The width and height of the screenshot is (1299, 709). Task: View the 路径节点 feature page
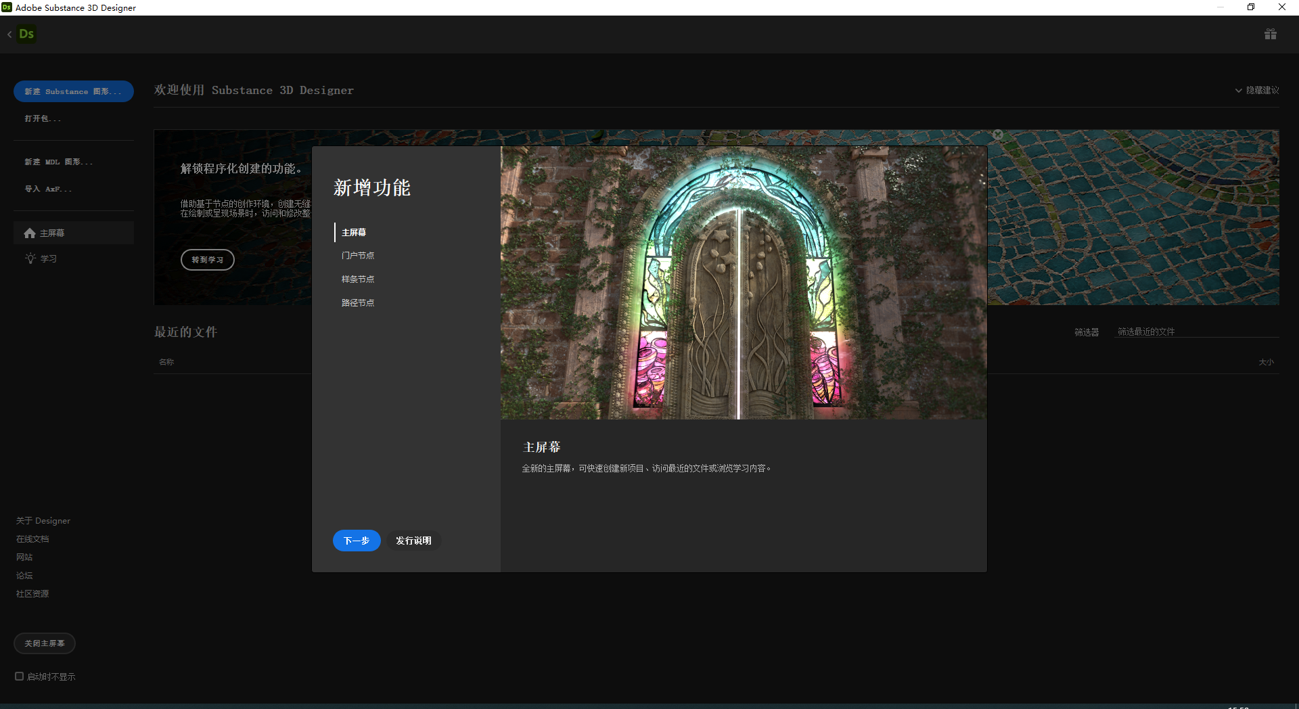pos(358,302)
